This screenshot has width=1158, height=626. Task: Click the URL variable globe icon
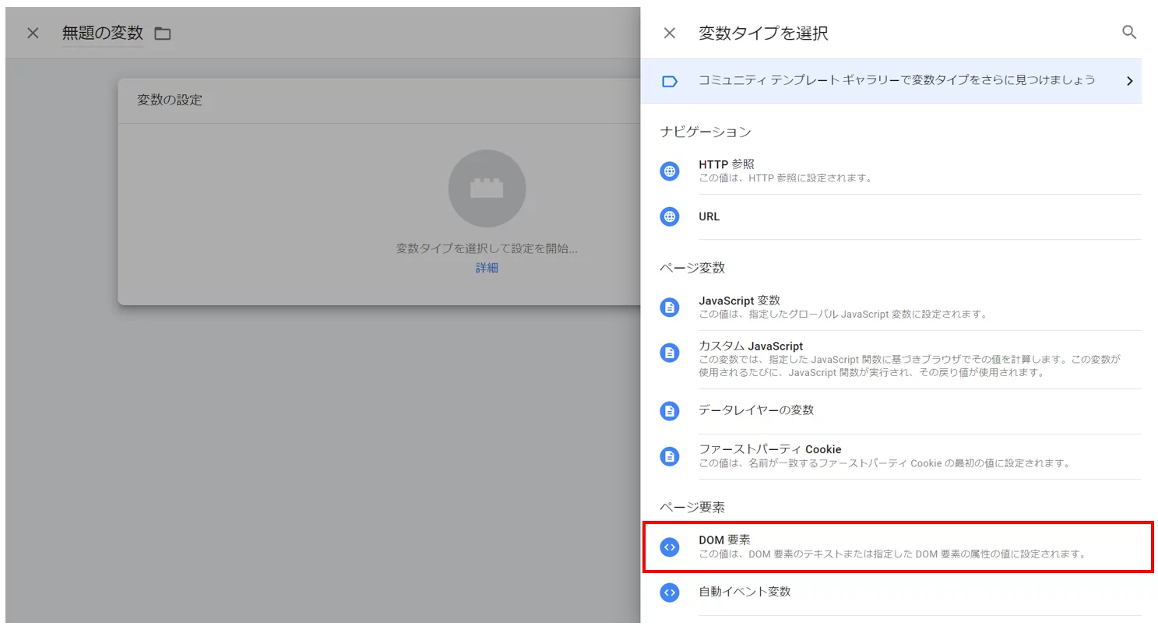click(670, 216)
